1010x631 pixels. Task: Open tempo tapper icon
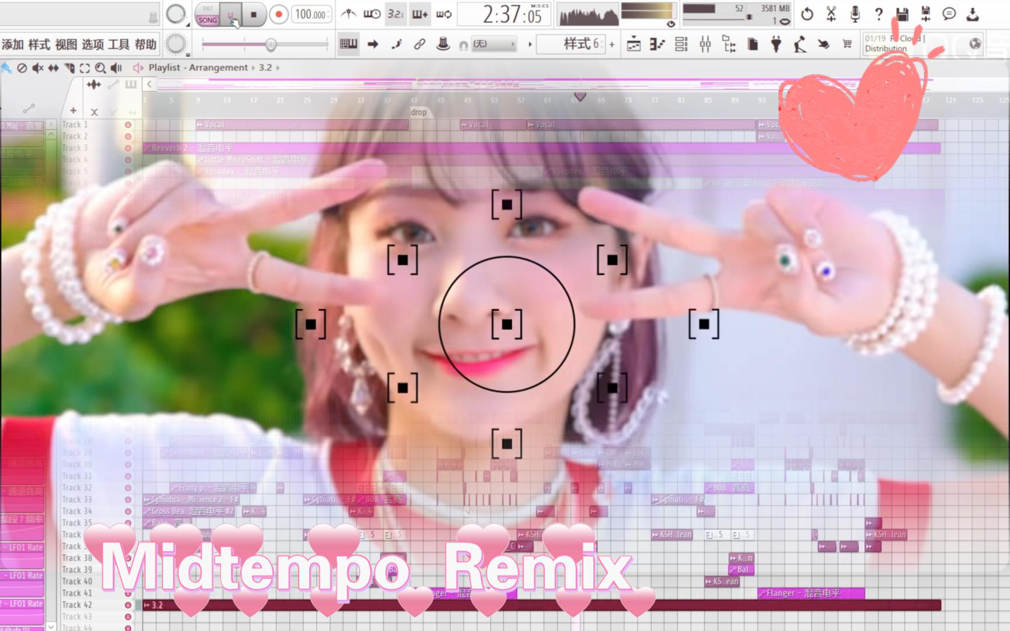point(800,44)
